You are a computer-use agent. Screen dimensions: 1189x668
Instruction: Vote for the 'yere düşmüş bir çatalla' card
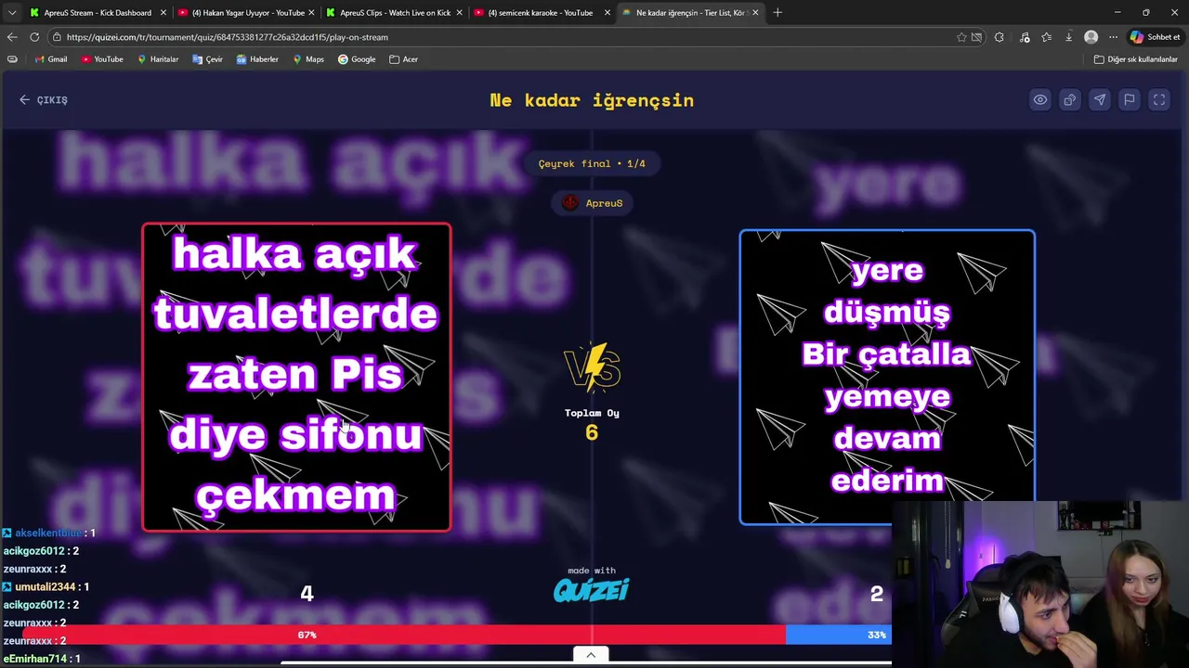887,377
